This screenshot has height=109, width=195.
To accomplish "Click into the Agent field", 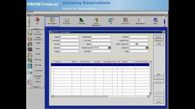I will (x=69, y=51).
